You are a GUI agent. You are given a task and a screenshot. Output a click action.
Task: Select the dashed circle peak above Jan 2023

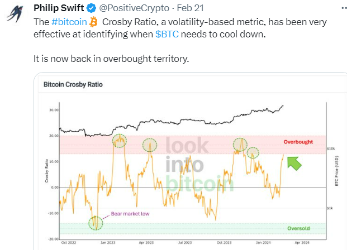click(x=120, y=142)
